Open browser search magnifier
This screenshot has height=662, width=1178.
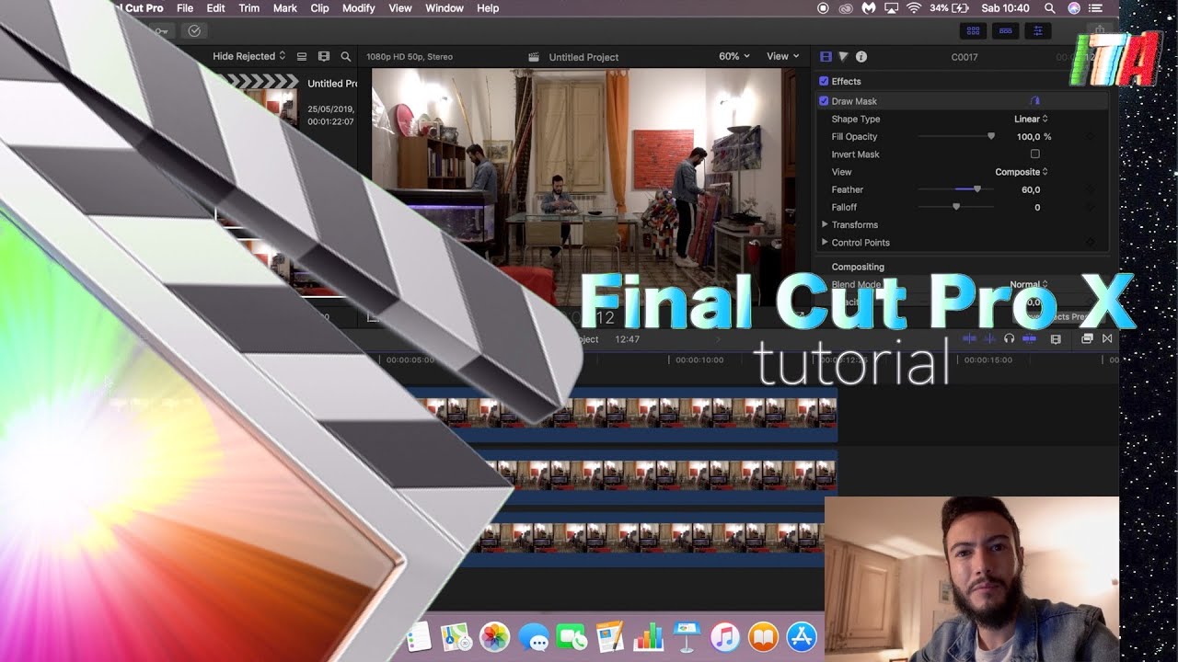346,57
